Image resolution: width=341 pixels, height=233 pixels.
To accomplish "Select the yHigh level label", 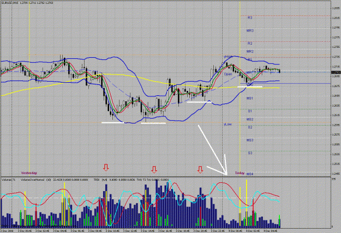I will click(x=228, y=57).
